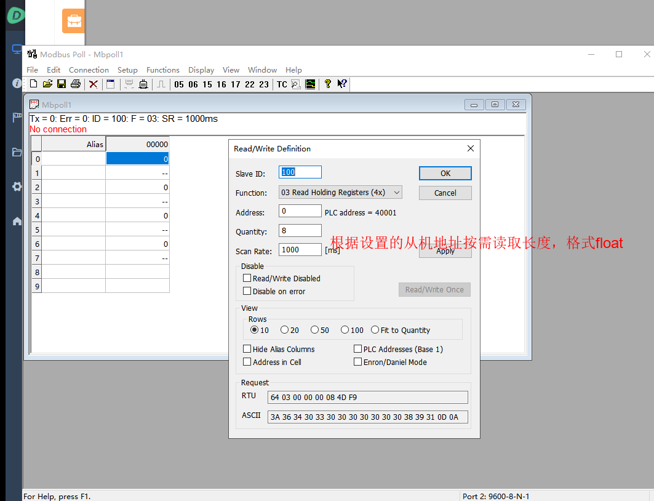Select the 10 rows radio button
The height and width of the screenshot is (501, 654).
(254, 329)
